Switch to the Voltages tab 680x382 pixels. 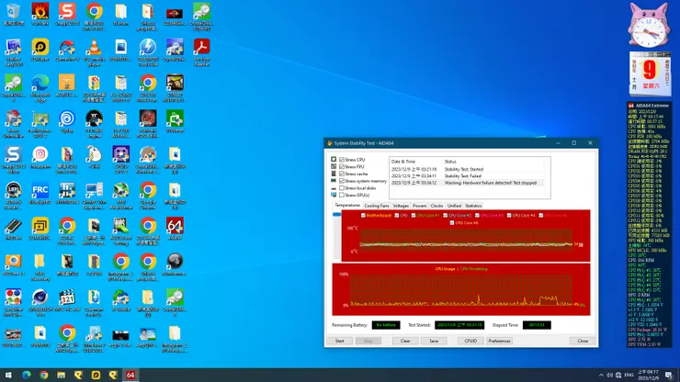pos(401,206)
